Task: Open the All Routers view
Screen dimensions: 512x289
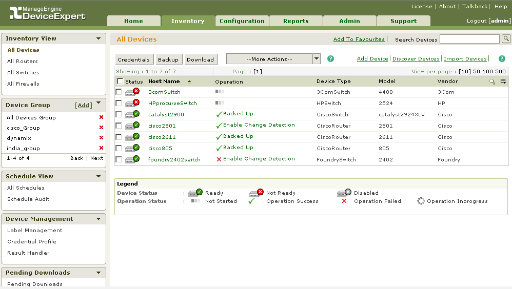Action: click(x=23, y=61)
